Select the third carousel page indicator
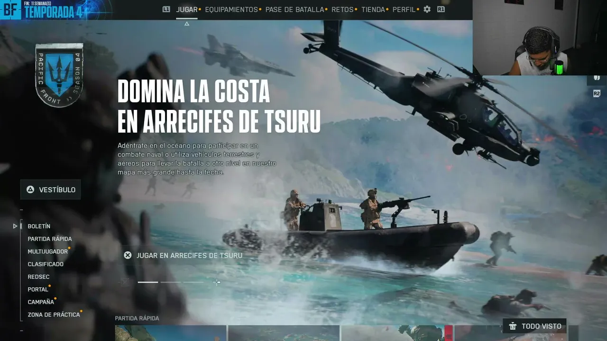The height and width of the screenshot is (341, 607). pos(193,282)
